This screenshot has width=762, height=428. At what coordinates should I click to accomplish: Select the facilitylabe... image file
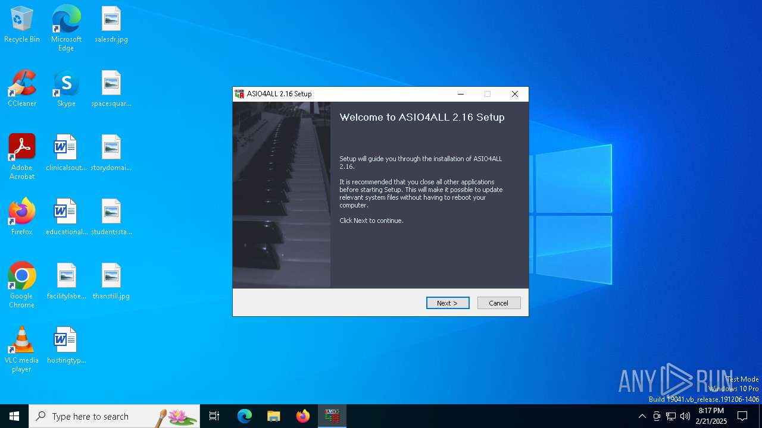tap(66, 282)
